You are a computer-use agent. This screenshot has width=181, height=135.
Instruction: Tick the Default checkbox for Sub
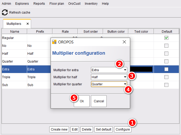(166, 85)
